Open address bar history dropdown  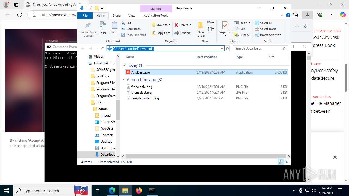point(222,48)
